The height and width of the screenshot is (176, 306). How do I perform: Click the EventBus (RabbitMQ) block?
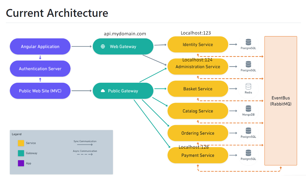click(281, 101)
